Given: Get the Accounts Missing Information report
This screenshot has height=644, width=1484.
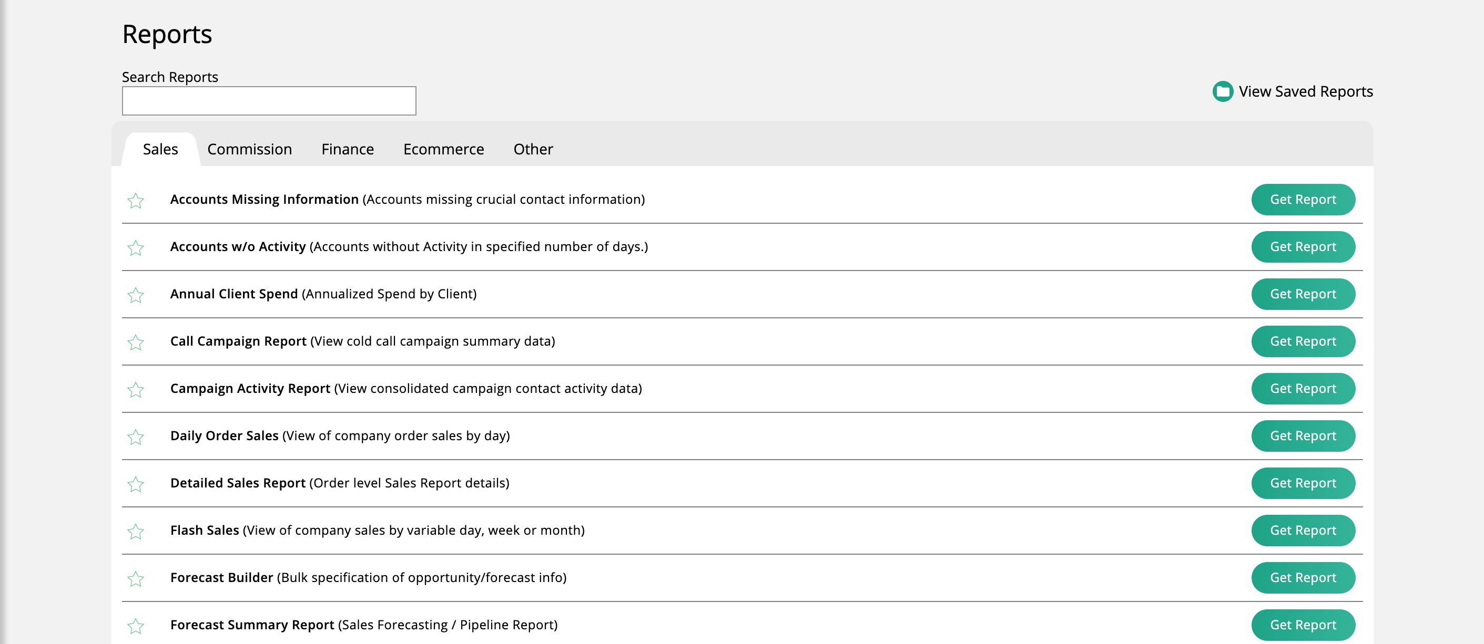Looking at the screenshot, I should point(1303,199).
